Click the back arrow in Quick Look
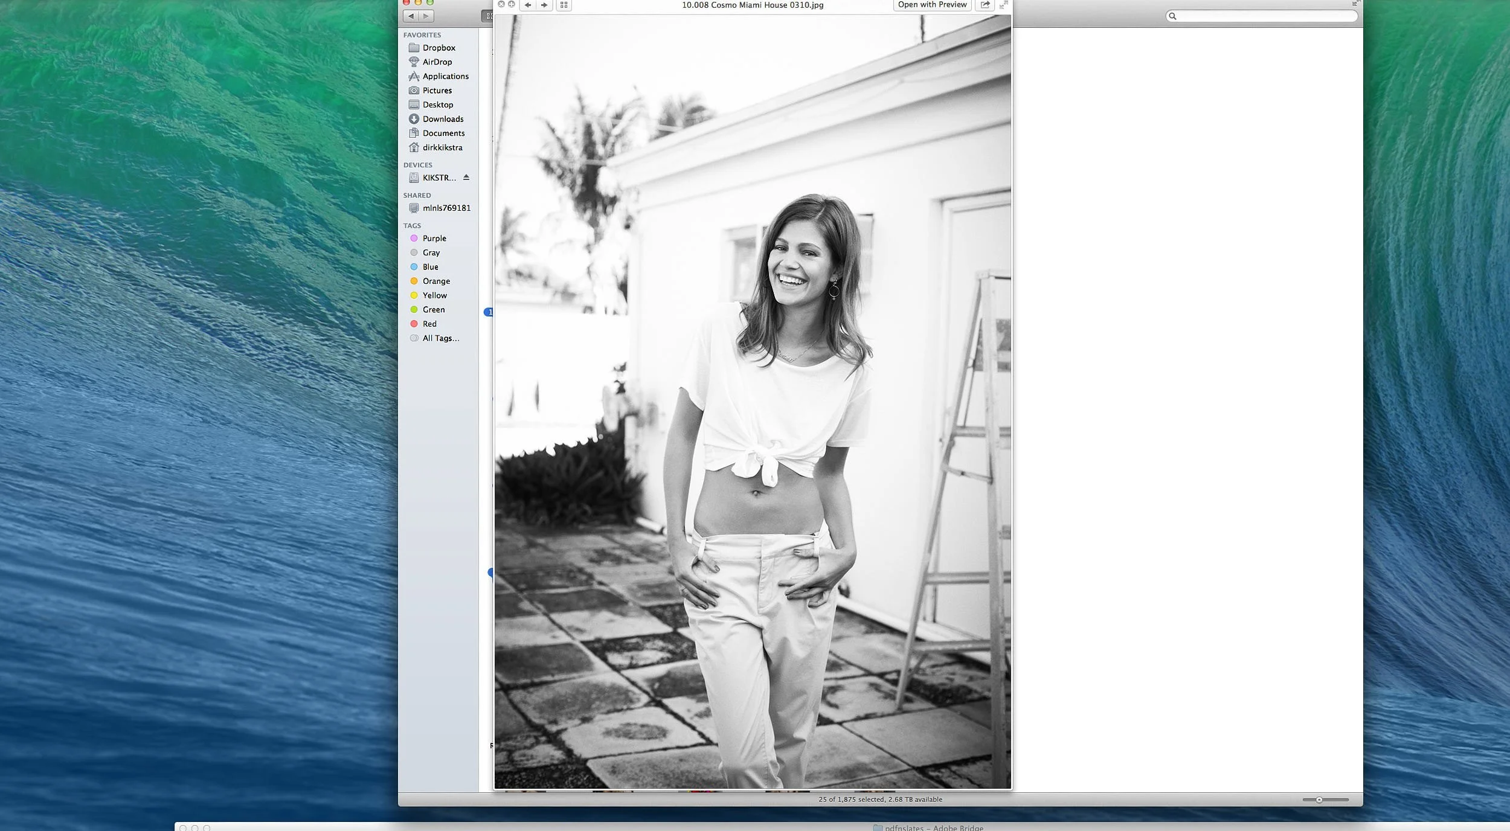 coord(527,5)
